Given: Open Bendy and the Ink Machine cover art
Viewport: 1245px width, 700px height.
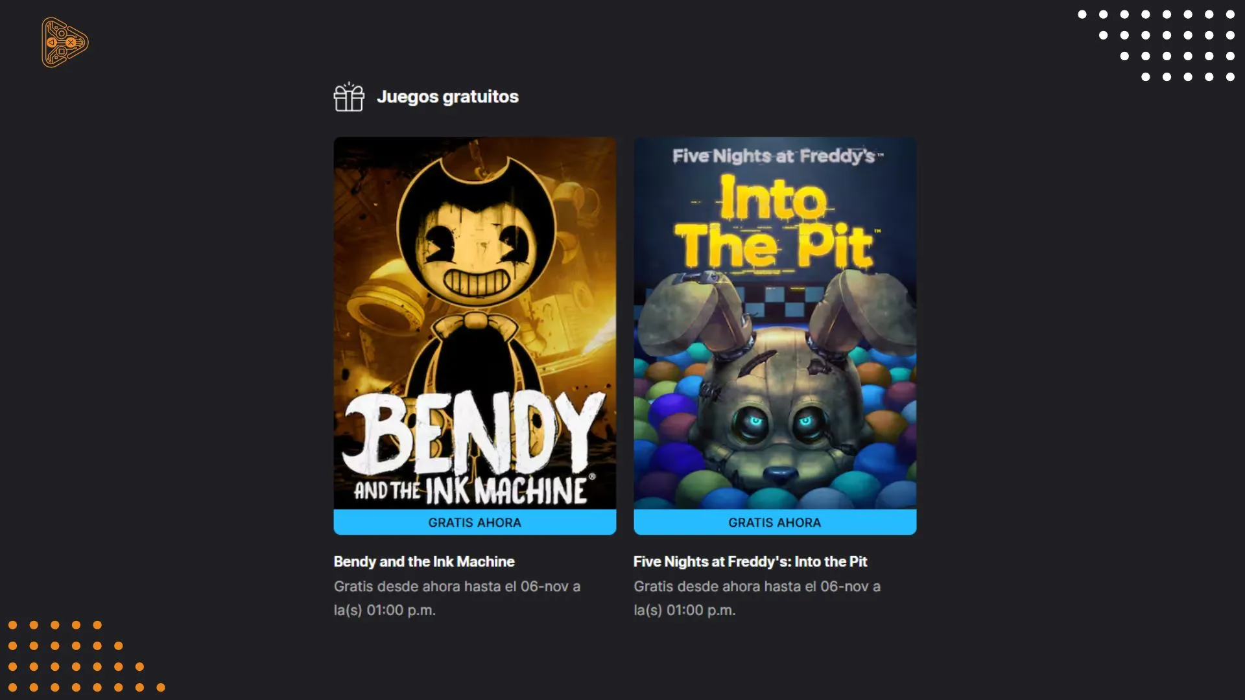Looking at the screenshot, I should [475, 323].
